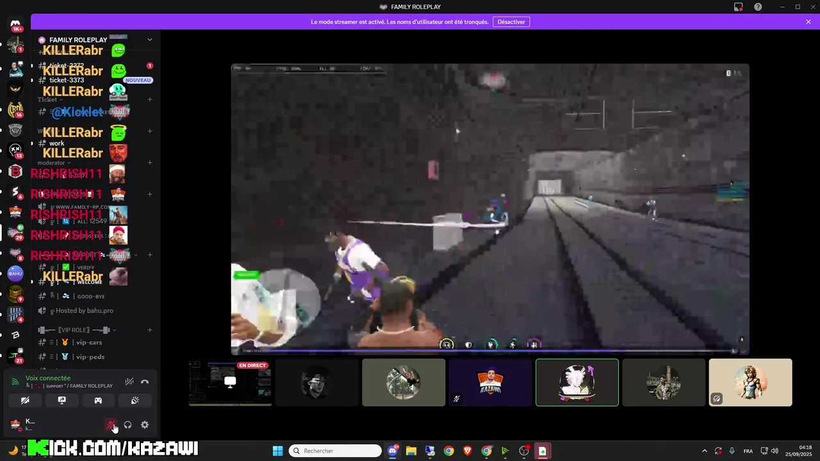Disconnect from the voice channel
Viewport: 820px width, 461px height.
coord(145,382)
